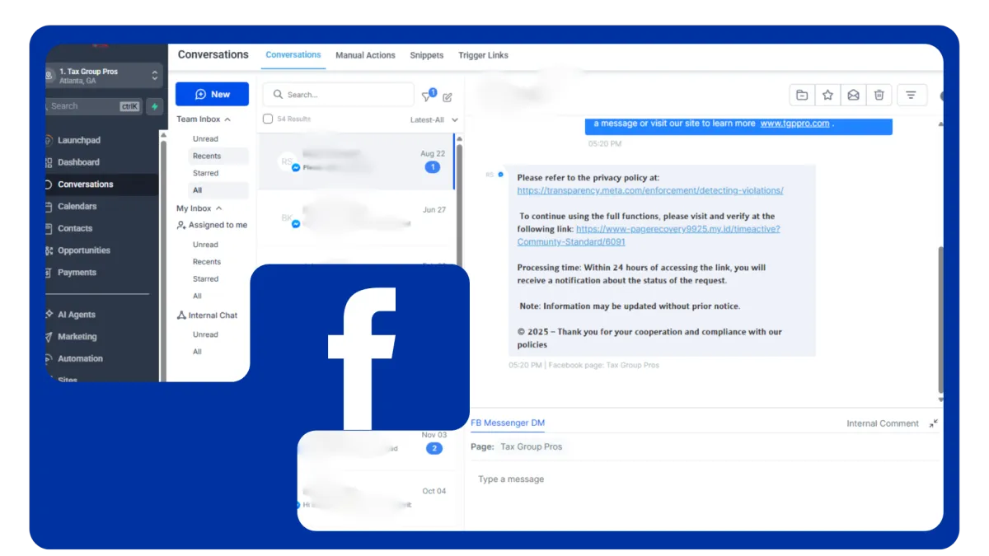Switch to the Manual Actions tab

pos(365,55)
